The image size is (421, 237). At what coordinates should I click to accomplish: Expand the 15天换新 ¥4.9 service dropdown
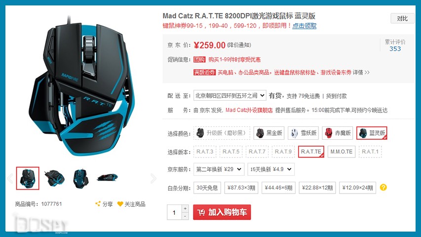[271, 169]
